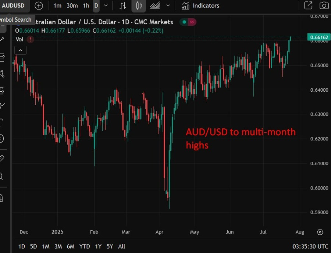Set date range to 3M
331x253 pixels.
(x=58, y=246)
